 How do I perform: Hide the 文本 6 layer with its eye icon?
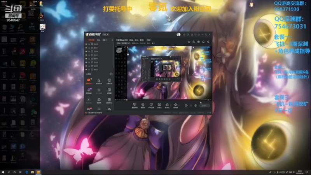(86, 62)
